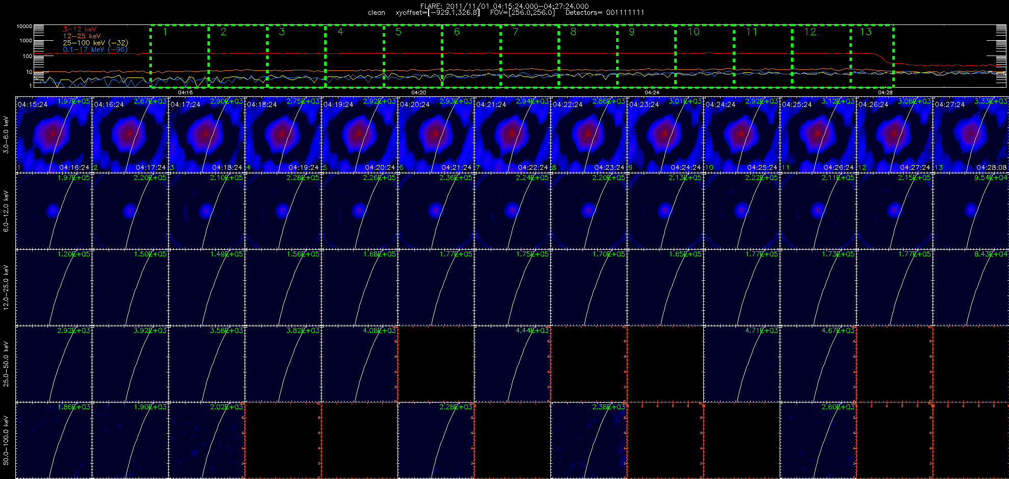Image resolution: width=1009 pixels, height=479 pixels.
Task: Click the '1000' y-axis label on the light curve
Action: [x=25, y=40]
